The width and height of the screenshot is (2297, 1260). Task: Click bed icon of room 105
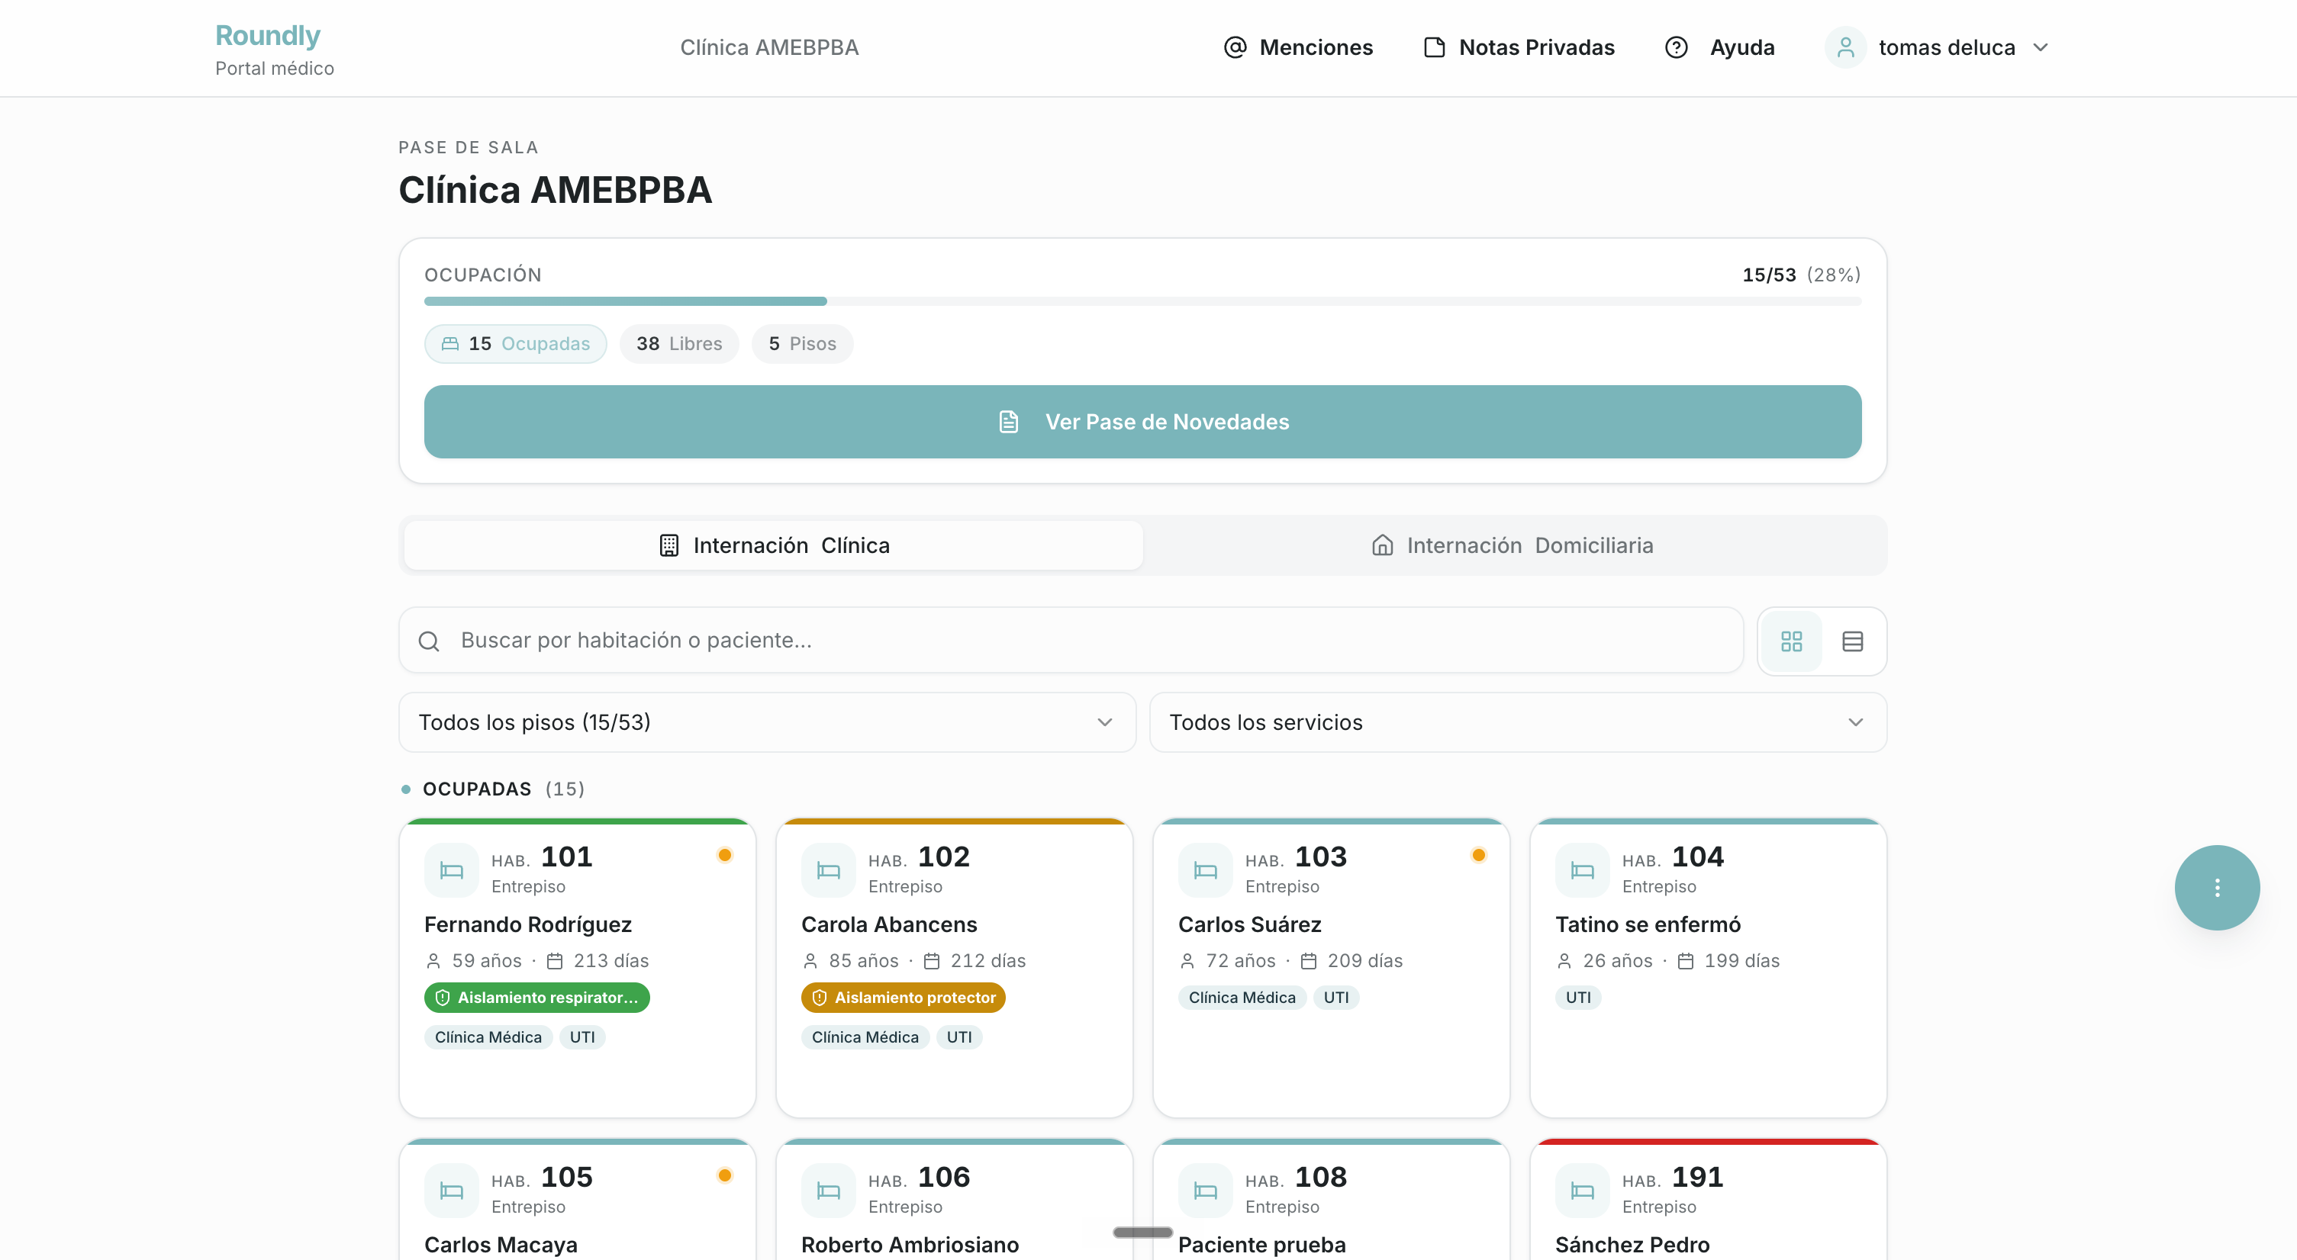pos(451,1191)
